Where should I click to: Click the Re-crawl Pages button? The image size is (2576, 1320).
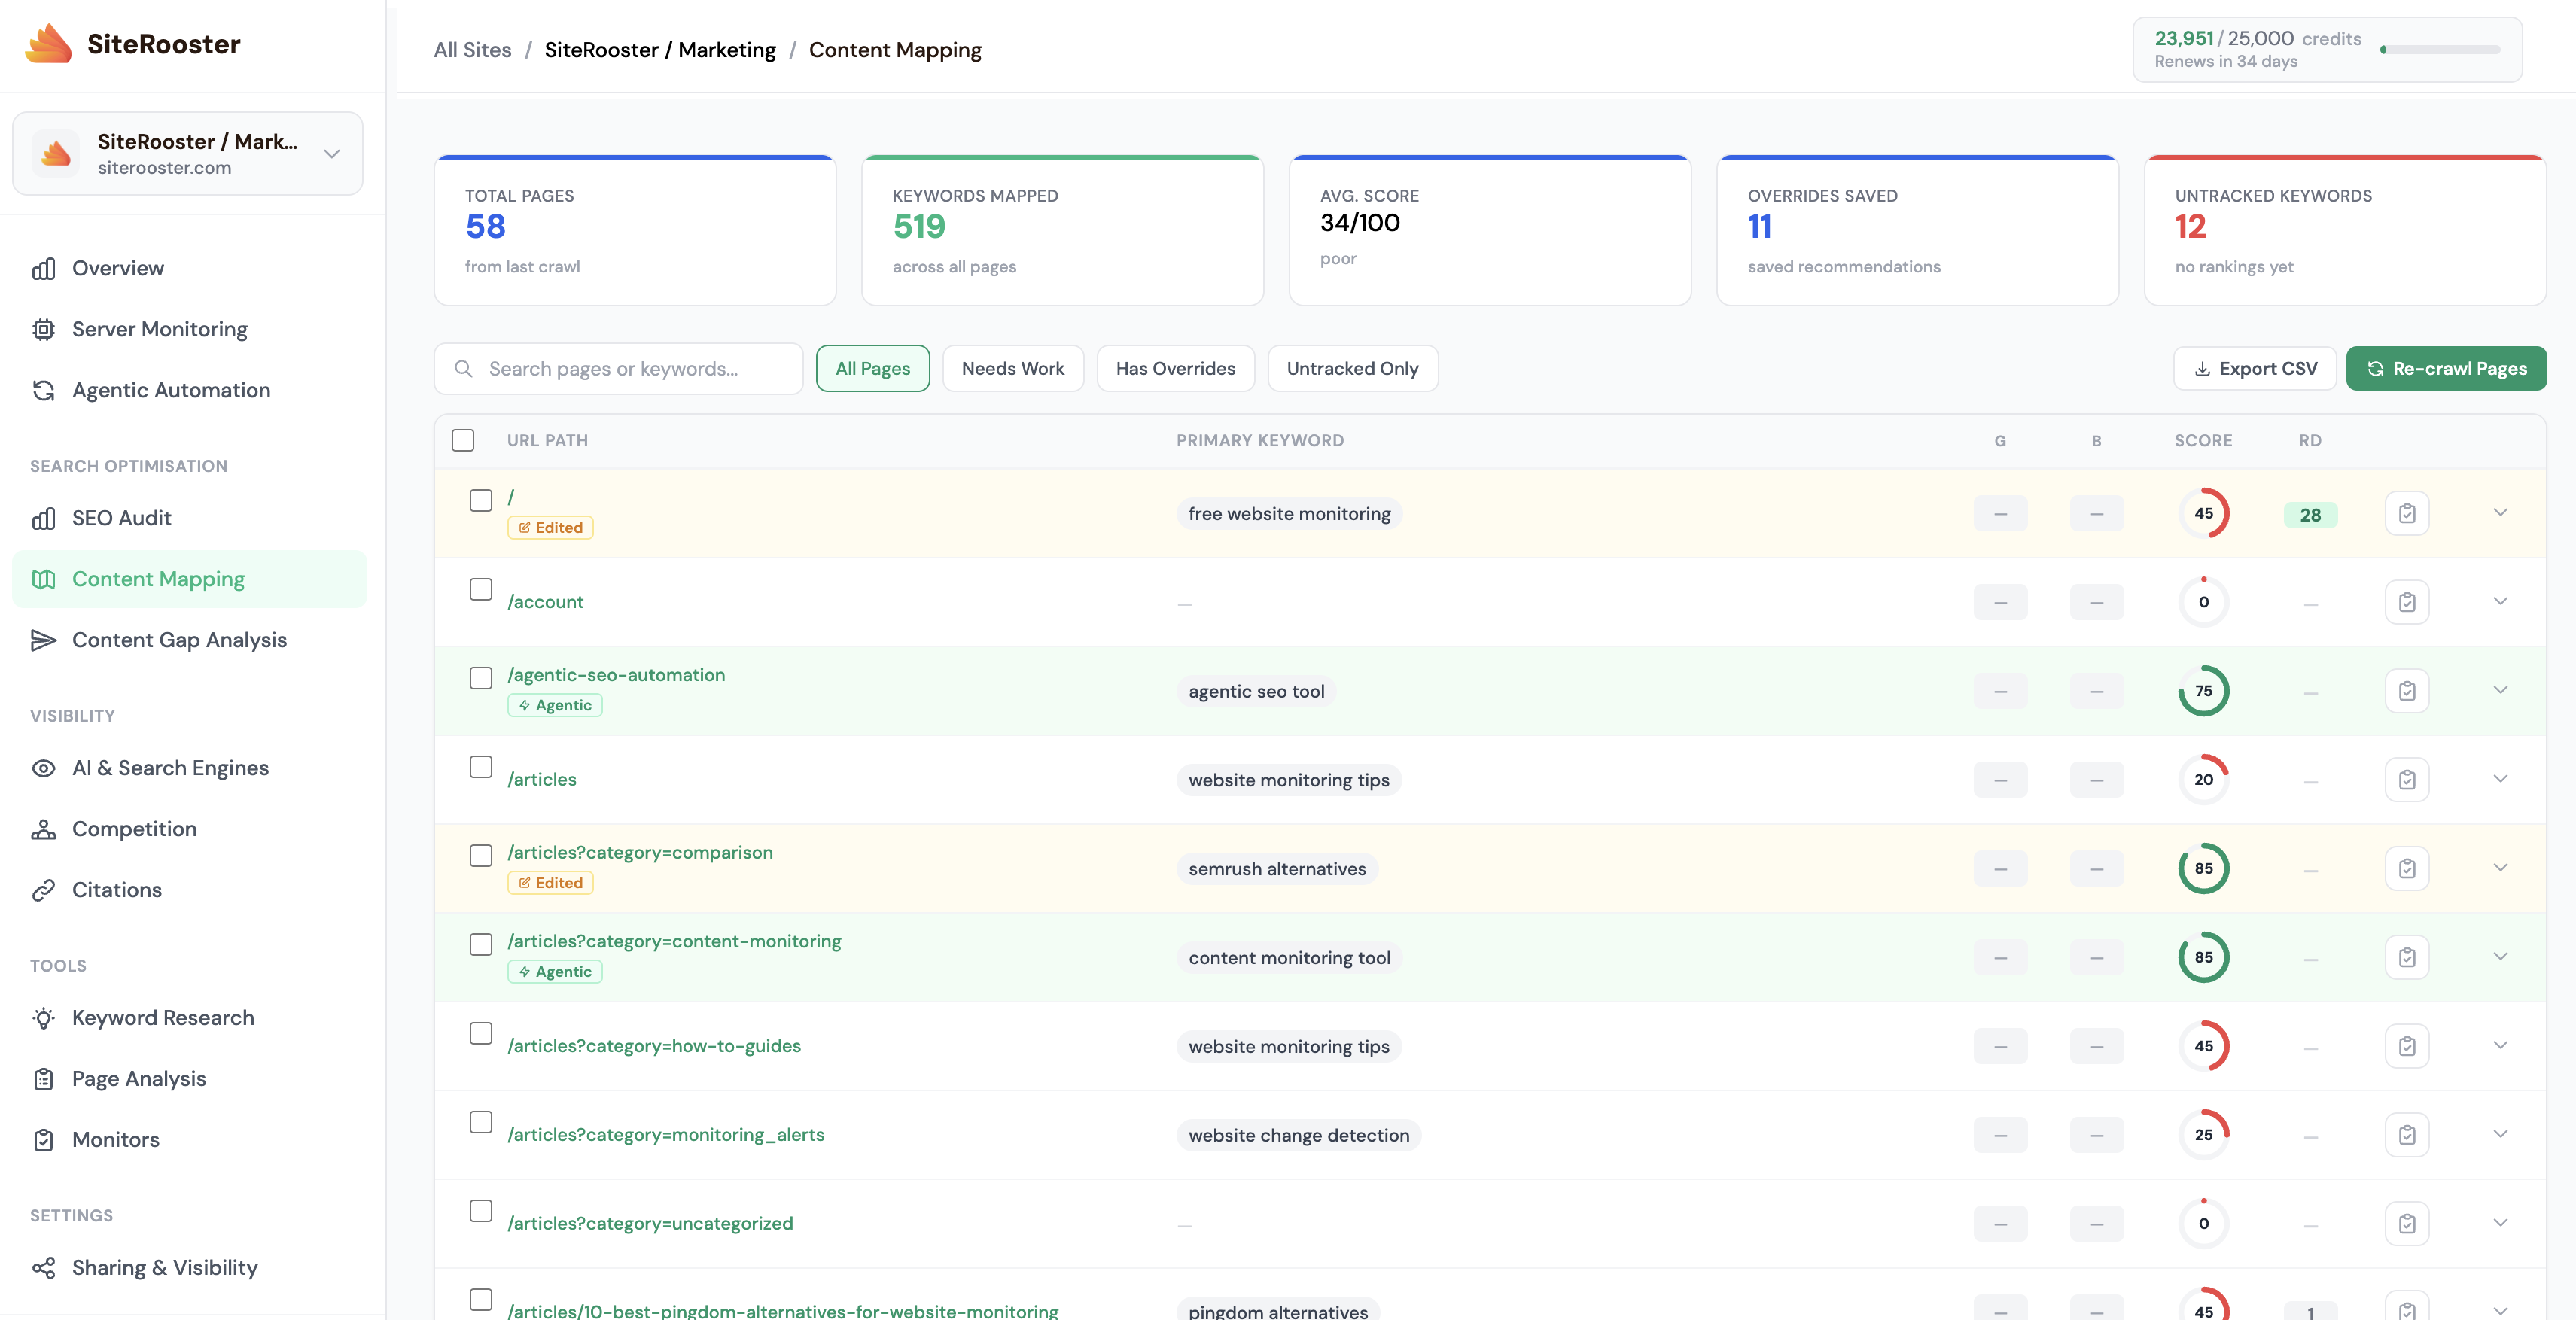2447,368
